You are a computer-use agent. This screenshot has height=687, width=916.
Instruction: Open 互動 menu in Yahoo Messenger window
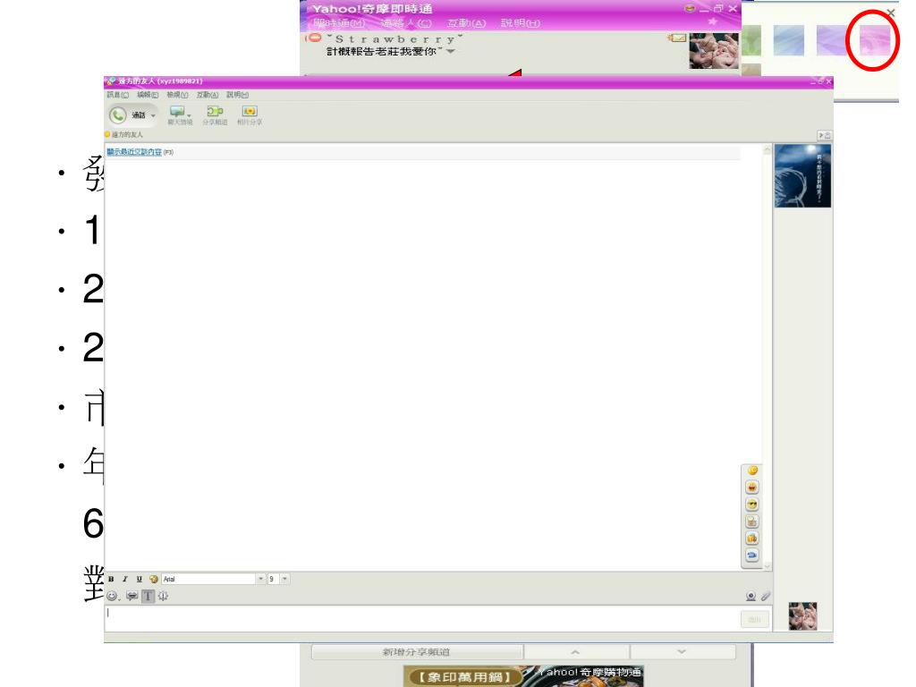[x=466, y=23]
